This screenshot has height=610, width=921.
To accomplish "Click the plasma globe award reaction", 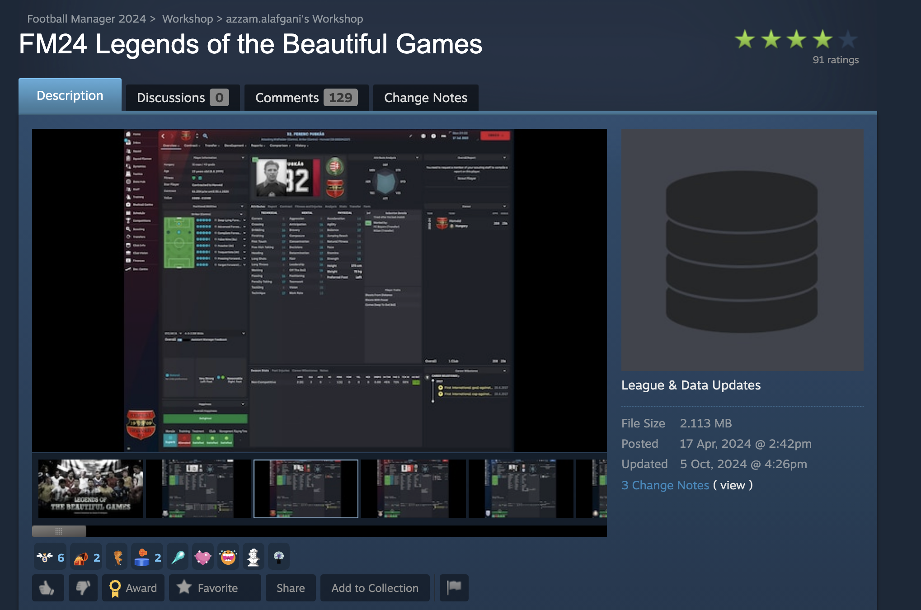I will (279, 558).
